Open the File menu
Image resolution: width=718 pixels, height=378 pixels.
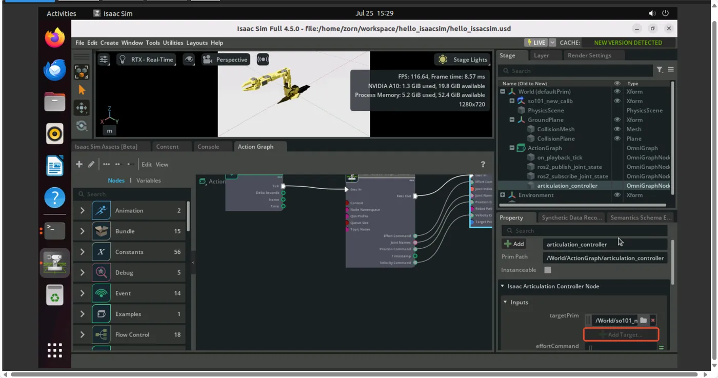80,43
